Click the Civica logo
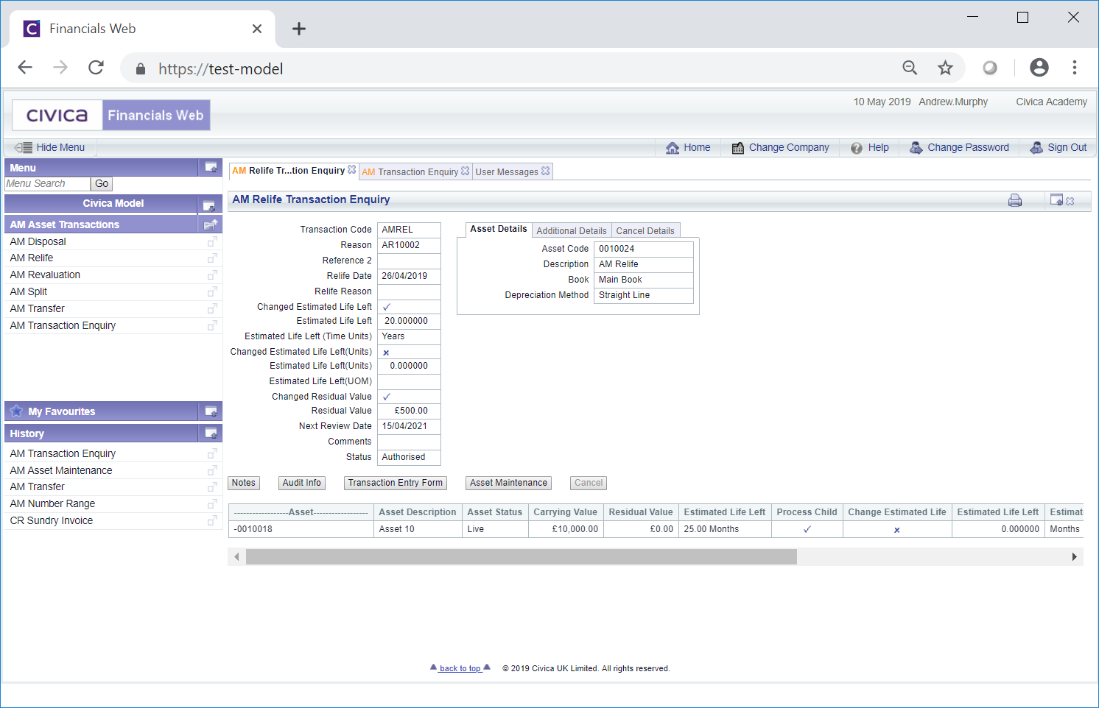Image resolution: width=1099 pixels, height=708 pixels. [x=57, y=116]
